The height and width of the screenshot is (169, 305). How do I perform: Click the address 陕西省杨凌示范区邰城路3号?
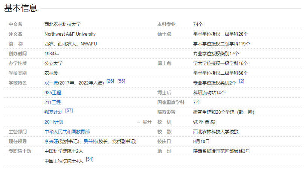tap(221, 151)
